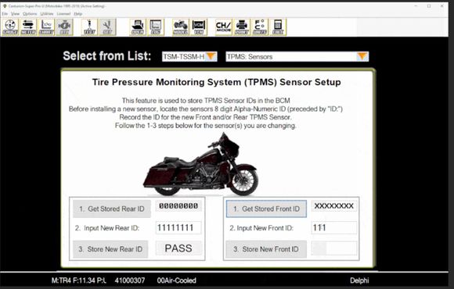Open the CH/MODE toolbar icon
454x289 pixels.
223,27
